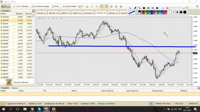Viewport: 200px width, 112px height.
Task: Switch to USDJPY D1 chart tab
Action: 77,13
